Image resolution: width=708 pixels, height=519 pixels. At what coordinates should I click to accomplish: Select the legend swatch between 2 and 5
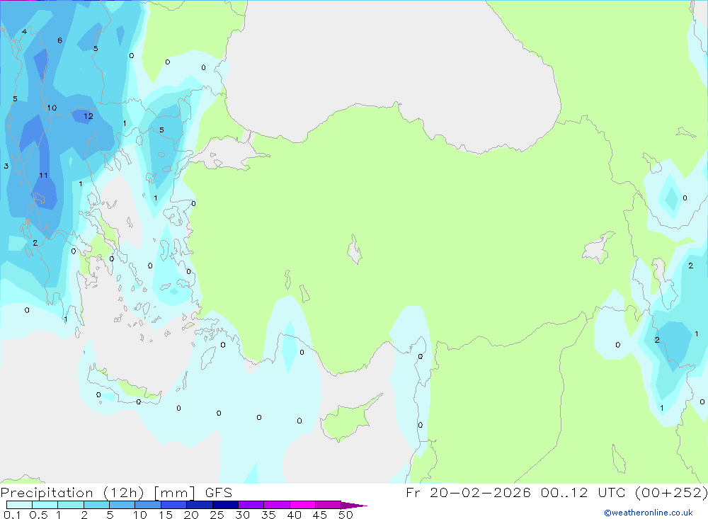click(96, 505)
